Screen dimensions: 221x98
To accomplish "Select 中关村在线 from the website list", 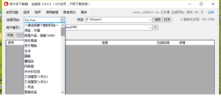I will 43,72.
